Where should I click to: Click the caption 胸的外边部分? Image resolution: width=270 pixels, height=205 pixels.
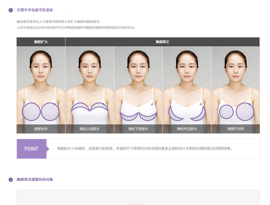click(x=187, y=129)
